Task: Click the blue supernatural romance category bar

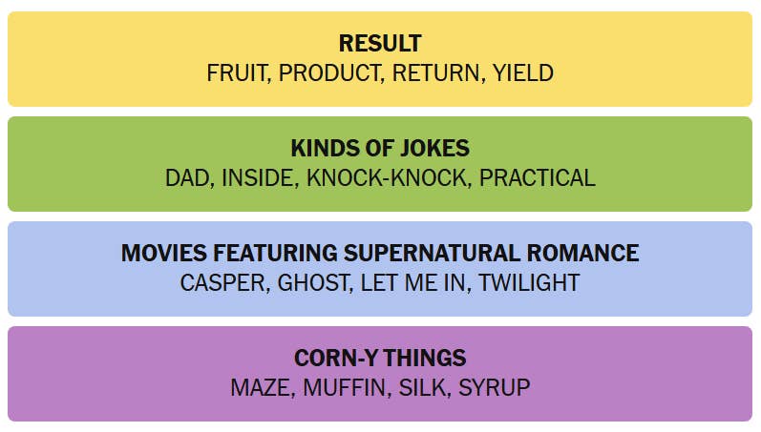Action: [380, 269]
